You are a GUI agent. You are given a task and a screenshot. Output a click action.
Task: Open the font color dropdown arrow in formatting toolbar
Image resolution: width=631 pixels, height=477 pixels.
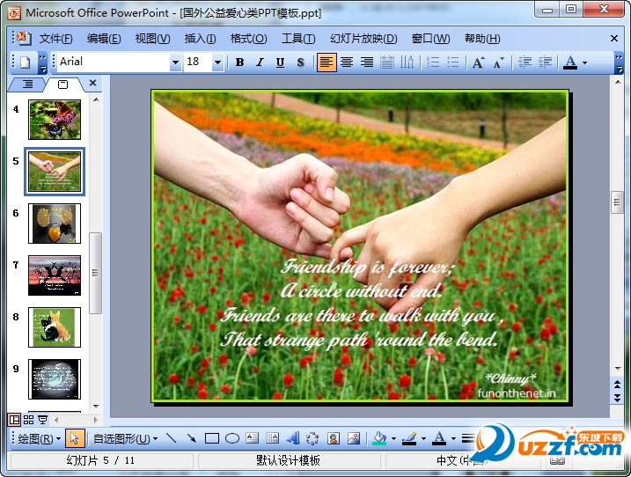pyautogui.click(x=584, y=62)
